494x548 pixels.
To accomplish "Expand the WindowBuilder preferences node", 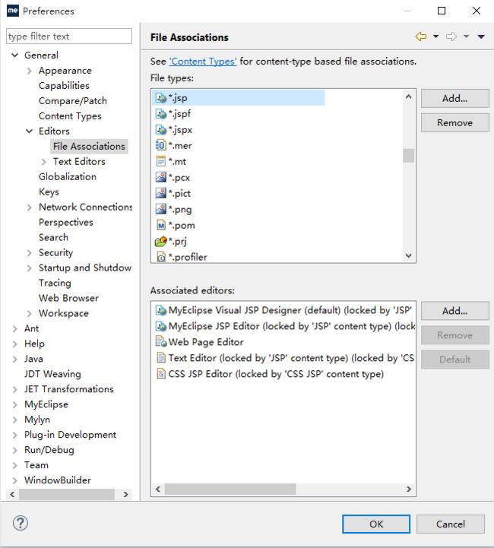I will tap(14, 480).
